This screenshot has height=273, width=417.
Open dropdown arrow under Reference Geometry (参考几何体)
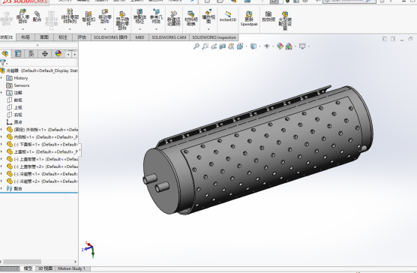click(156, 29)
